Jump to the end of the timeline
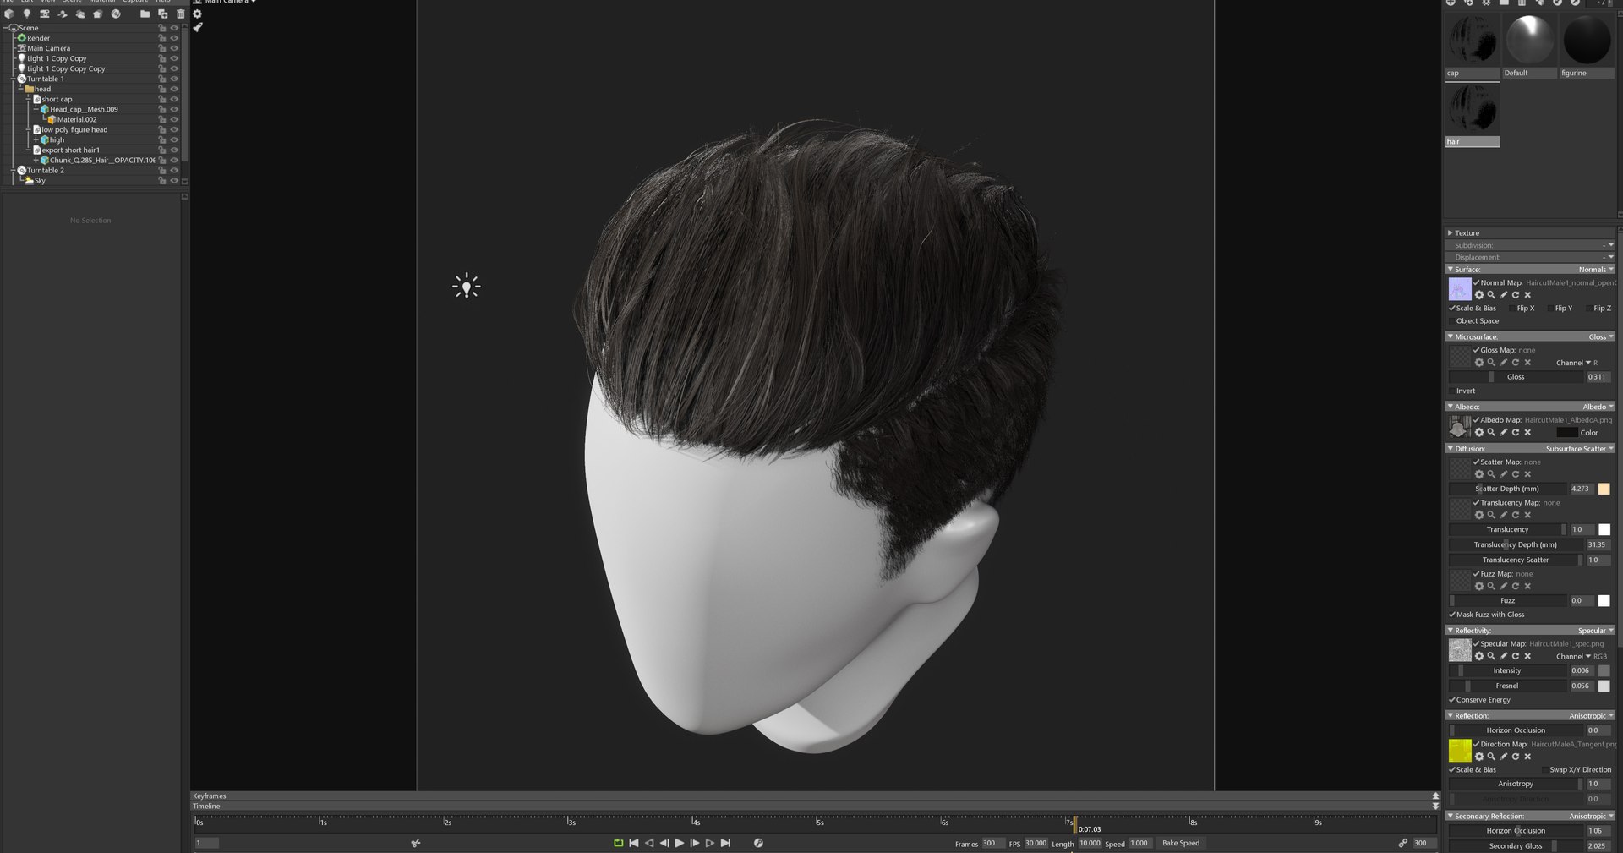The height and width of the screenshot is (853, 1623). click(x=725, y=843)
